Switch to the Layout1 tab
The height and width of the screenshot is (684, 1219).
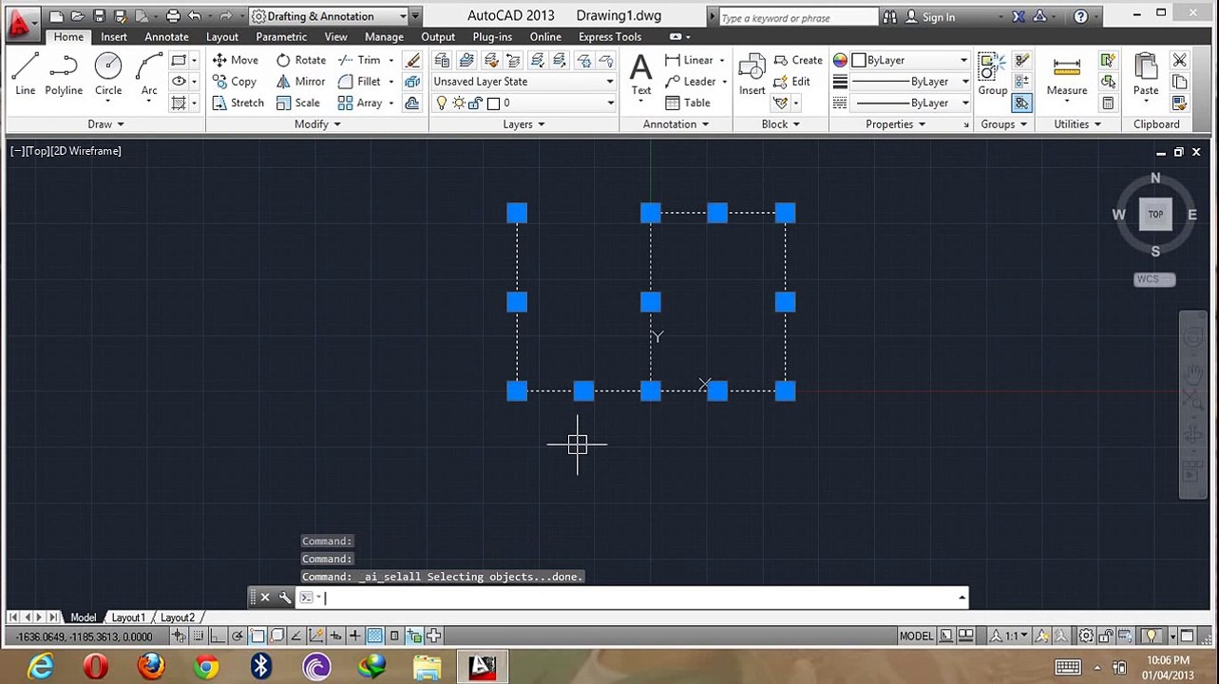(x=128, y=617)
